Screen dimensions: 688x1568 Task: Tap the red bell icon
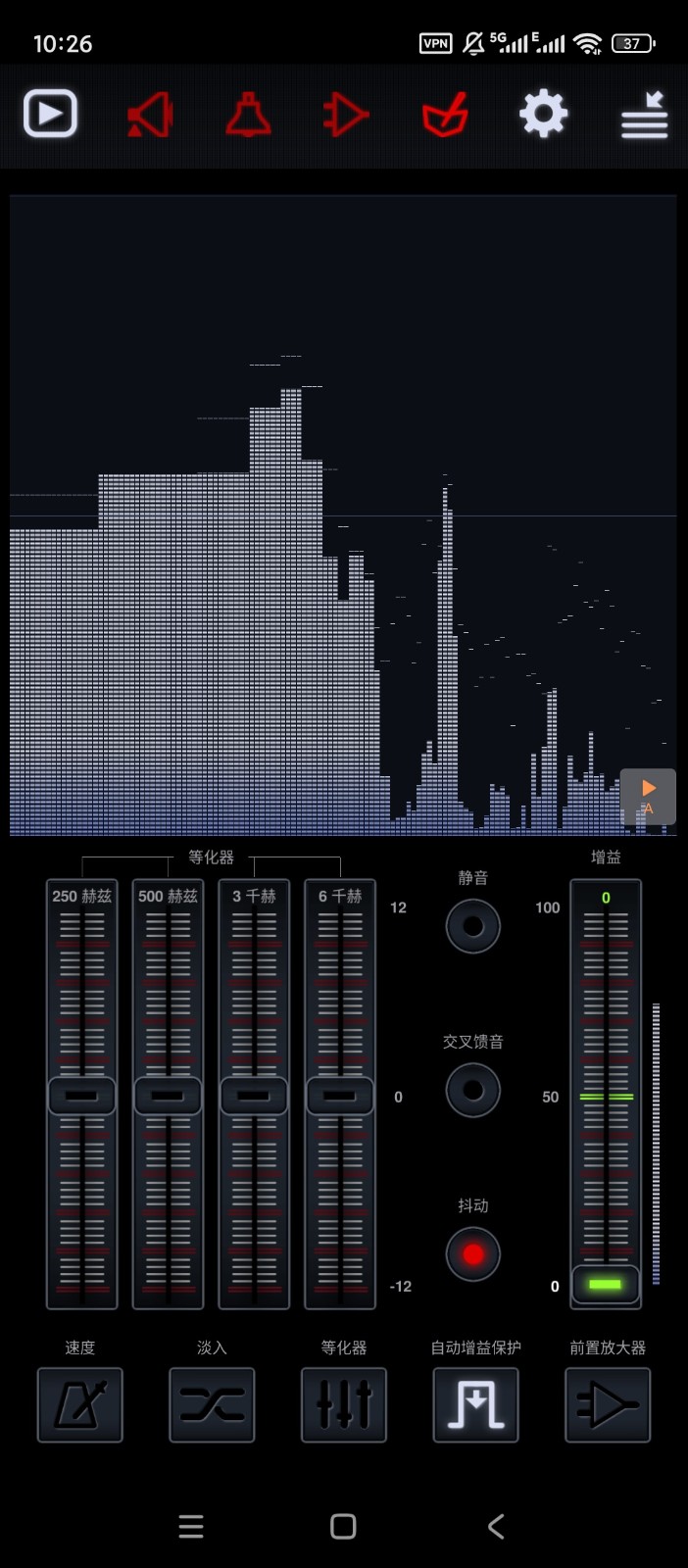click(249, 116)
